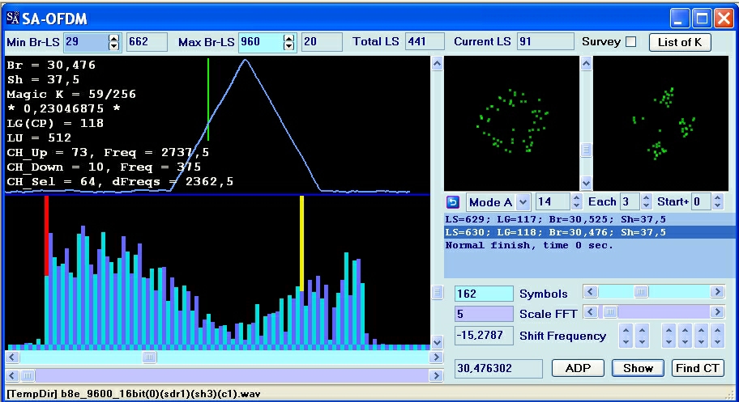Click the constellation scrollbar down arrow
The width and height of the screenshot is (739, 402).
tap(586, 183)
